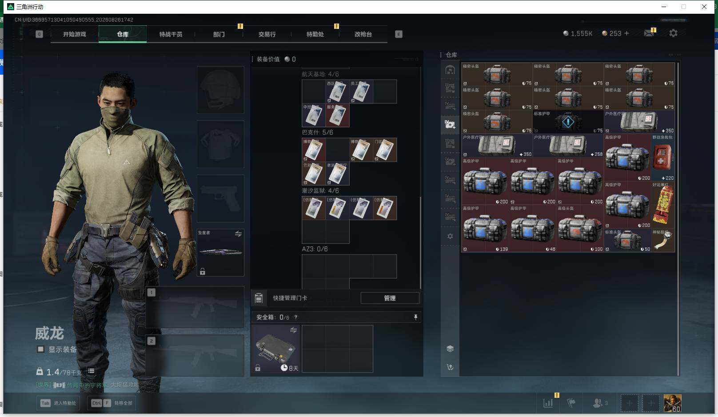Select the safe box case thumbnail
The width and height of the screenshot is (718, 417).
[x=275, y=349]
